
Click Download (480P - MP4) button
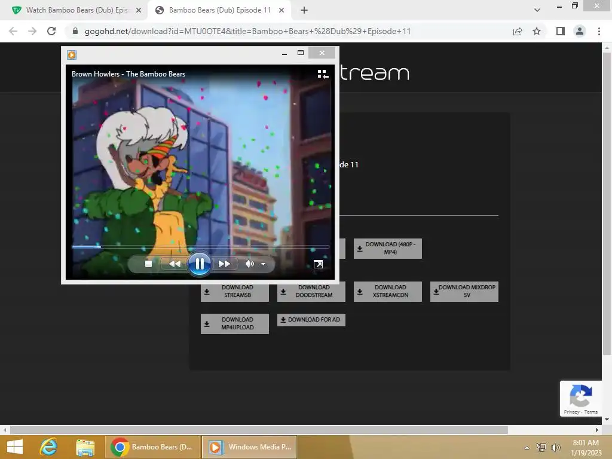[387, 248]
